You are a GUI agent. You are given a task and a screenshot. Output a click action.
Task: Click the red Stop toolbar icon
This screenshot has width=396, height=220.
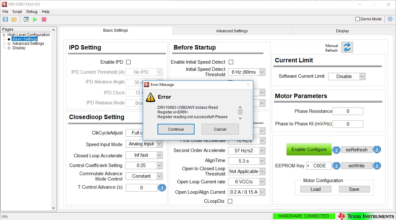coord(44,19)
